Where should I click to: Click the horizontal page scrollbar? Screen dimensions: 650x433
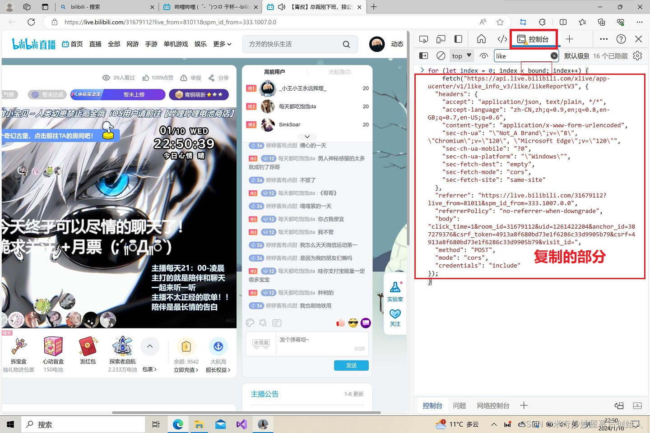tap(246, 412)
